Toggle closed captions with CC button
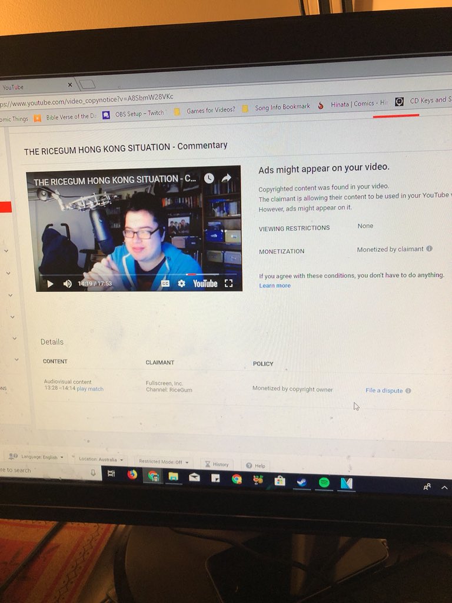The width and height of the screenshot is (452, 603). click(x=165, y=283)
